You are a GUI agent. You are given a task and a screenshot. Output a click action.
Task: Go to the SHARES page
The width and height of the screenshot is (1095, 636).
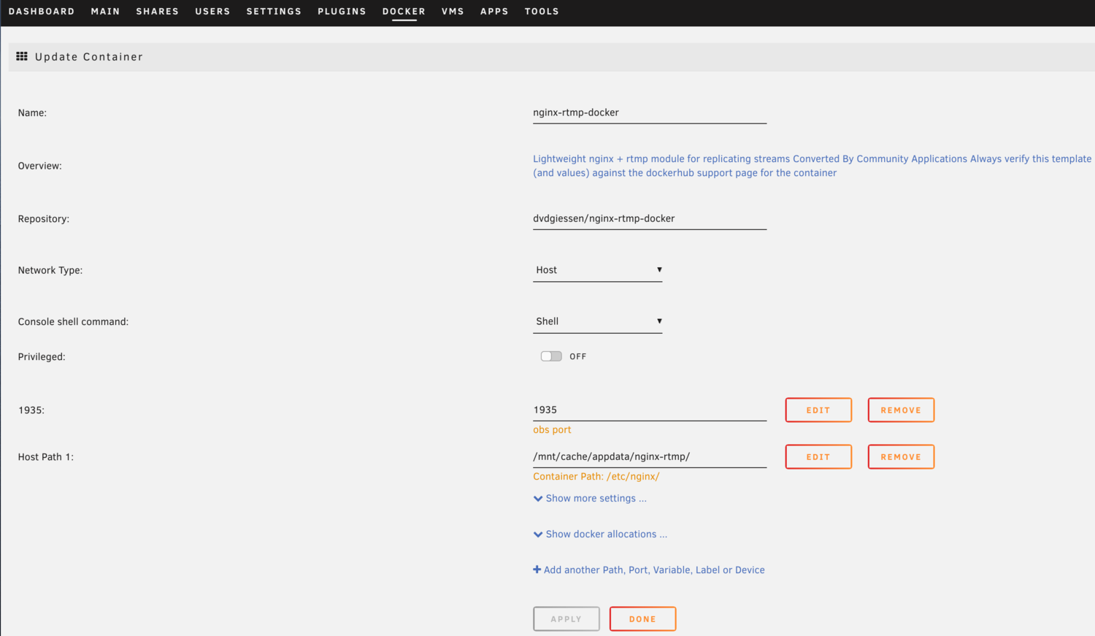[x=157, y=11]
